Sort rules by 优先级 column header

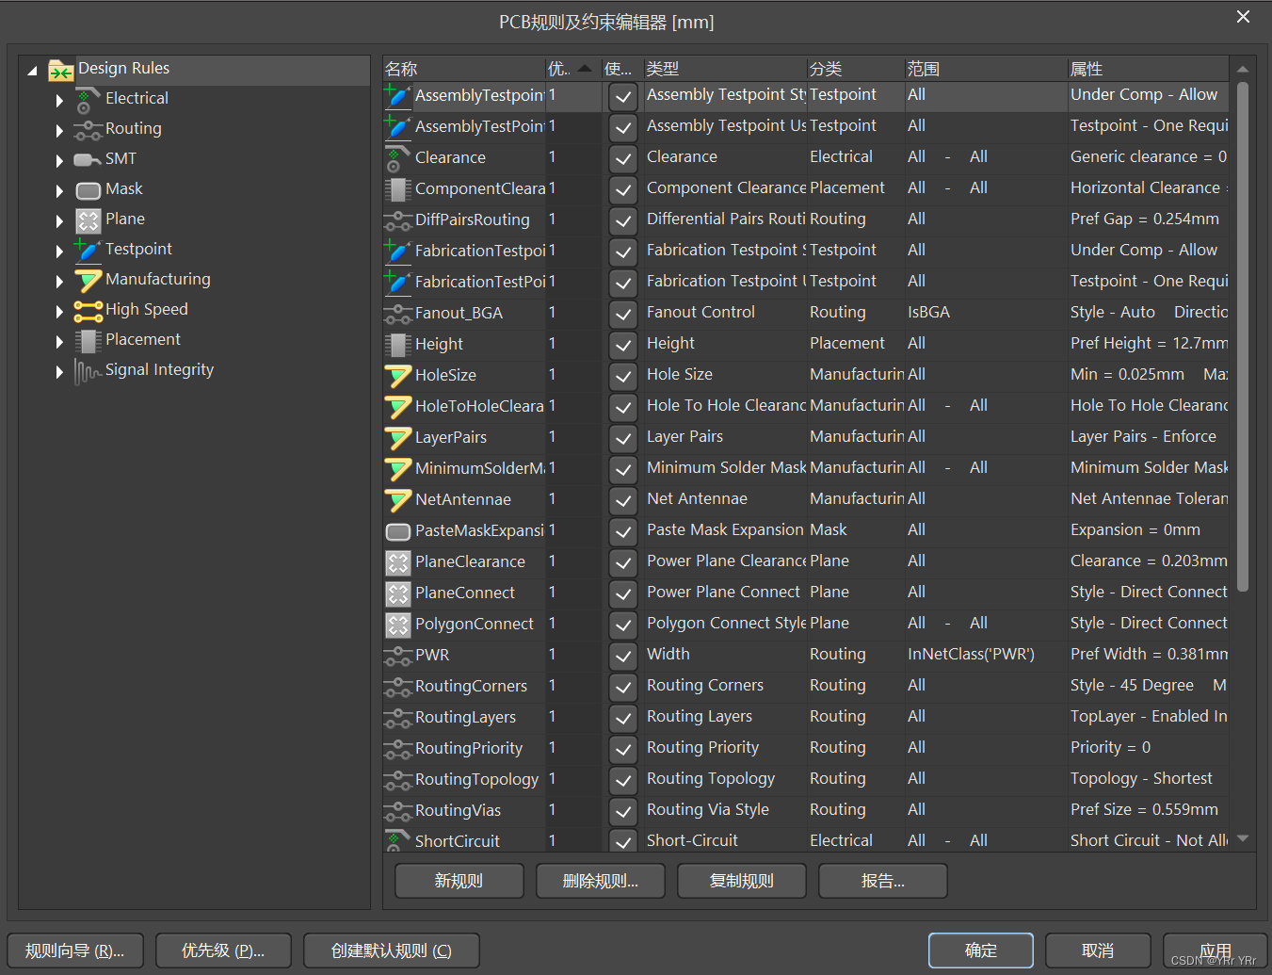[x=572, y=69]
